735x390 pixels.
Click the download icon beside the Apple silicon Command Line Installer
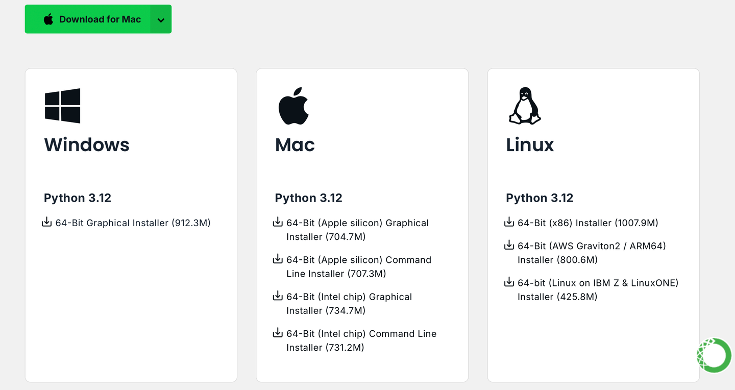tap(278, 259)
